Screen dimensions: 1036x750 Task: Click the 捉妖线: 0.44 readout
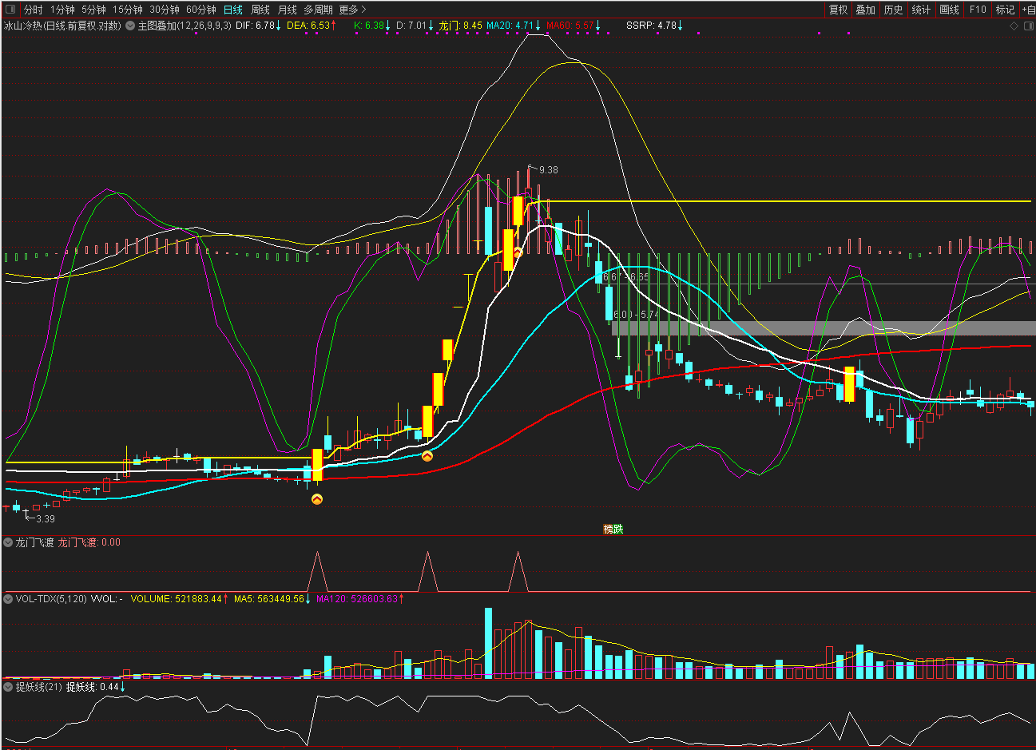tap(92, 687)
